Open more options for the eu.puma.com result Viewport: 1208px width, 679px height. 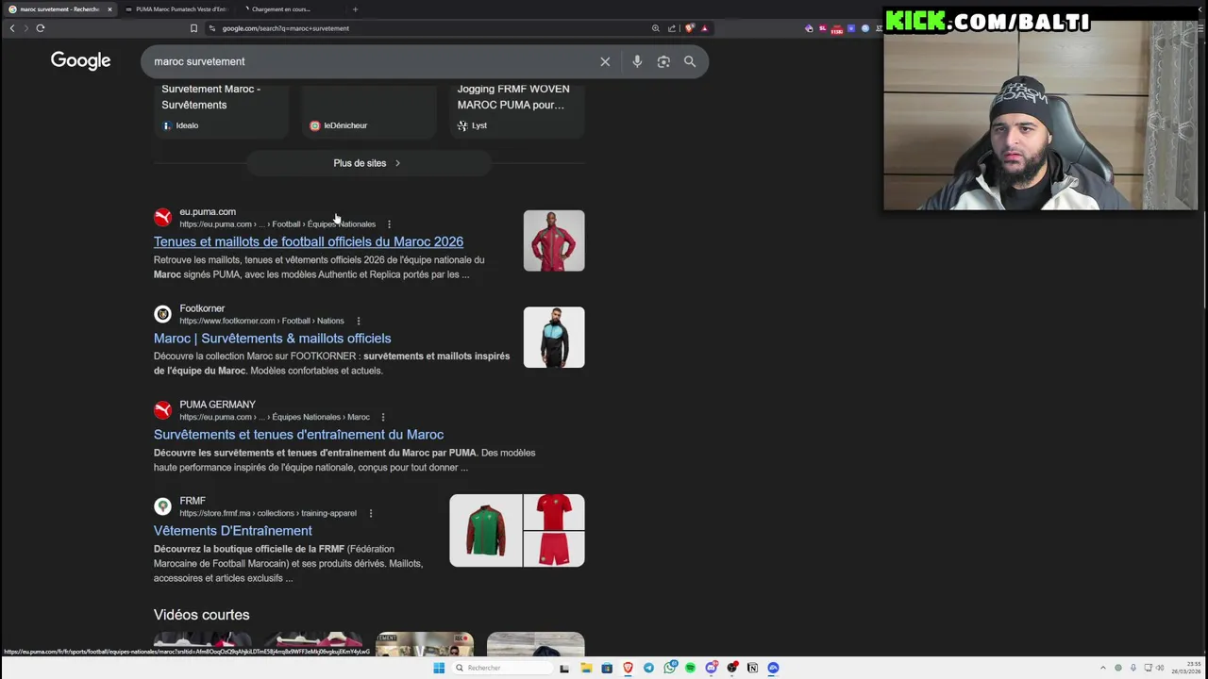389,224
